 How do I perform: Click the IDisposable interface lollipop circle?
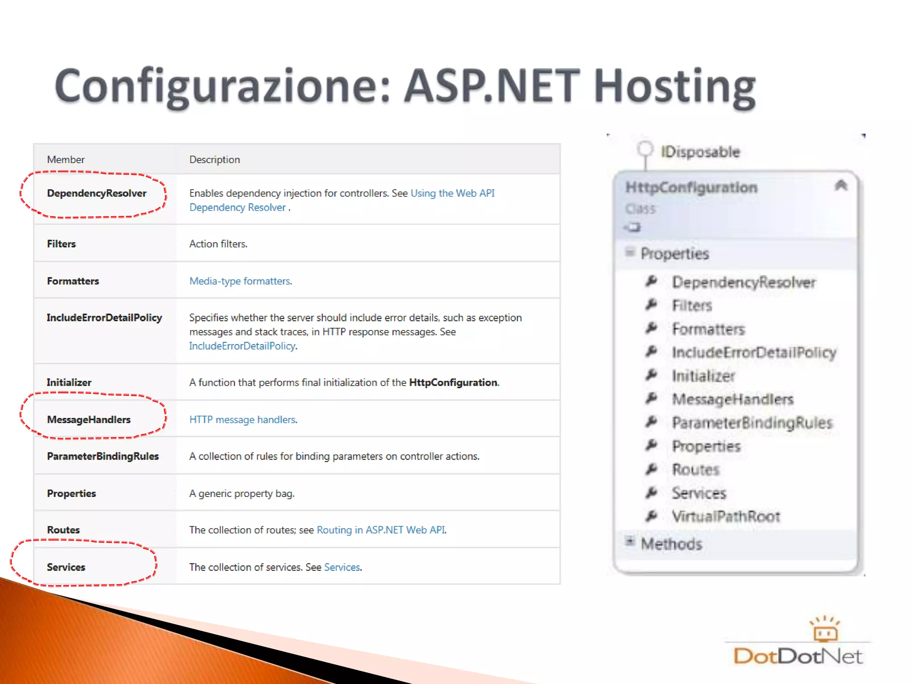pyautogui.click(x=645, y=149)
